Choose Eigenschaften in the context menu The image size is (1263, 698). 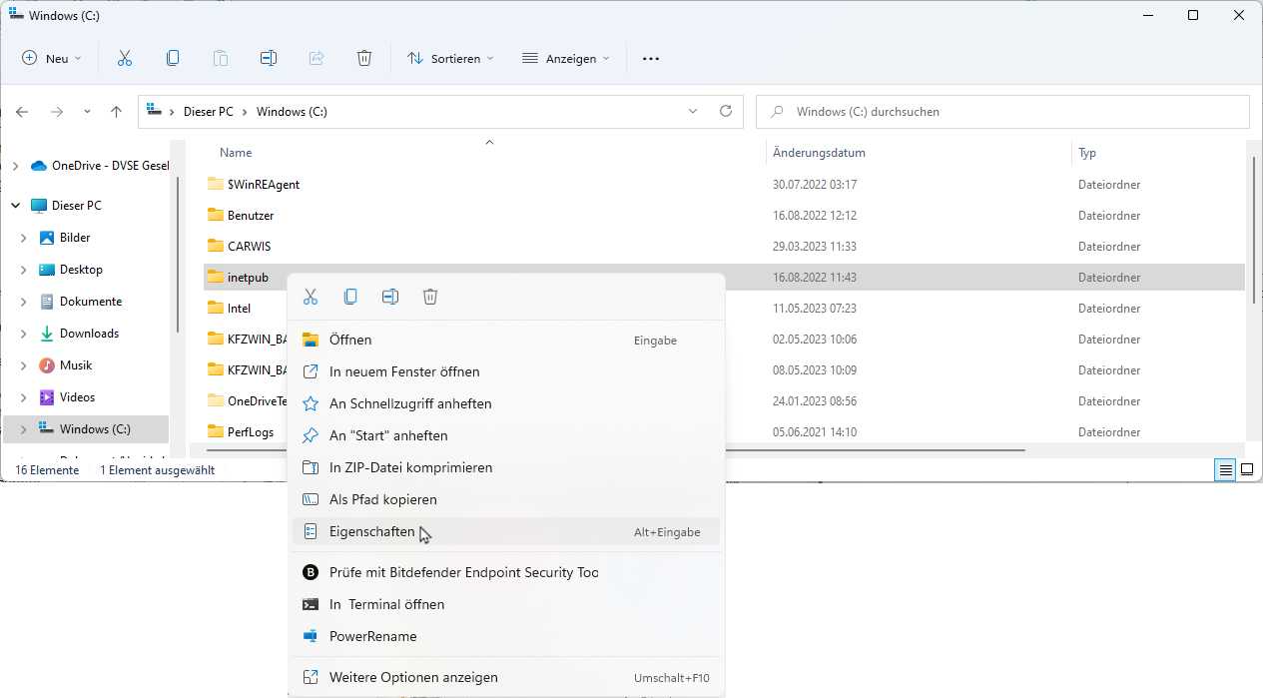click(506, 532)
